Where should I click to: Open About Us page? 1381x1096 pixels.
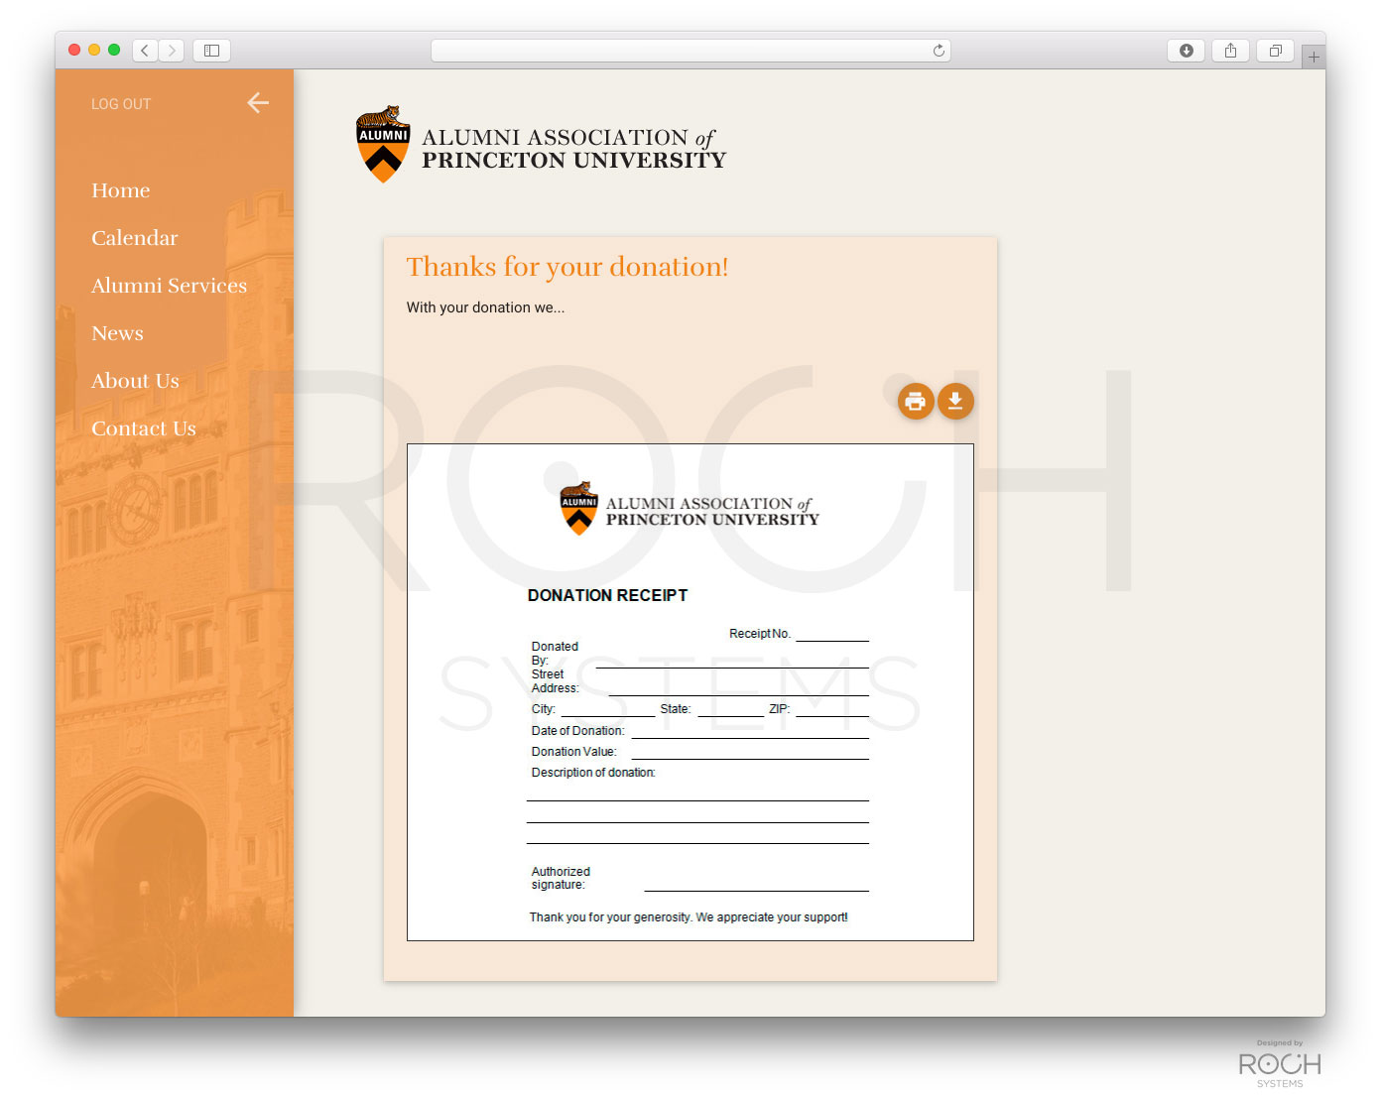[x=135, y=381]
